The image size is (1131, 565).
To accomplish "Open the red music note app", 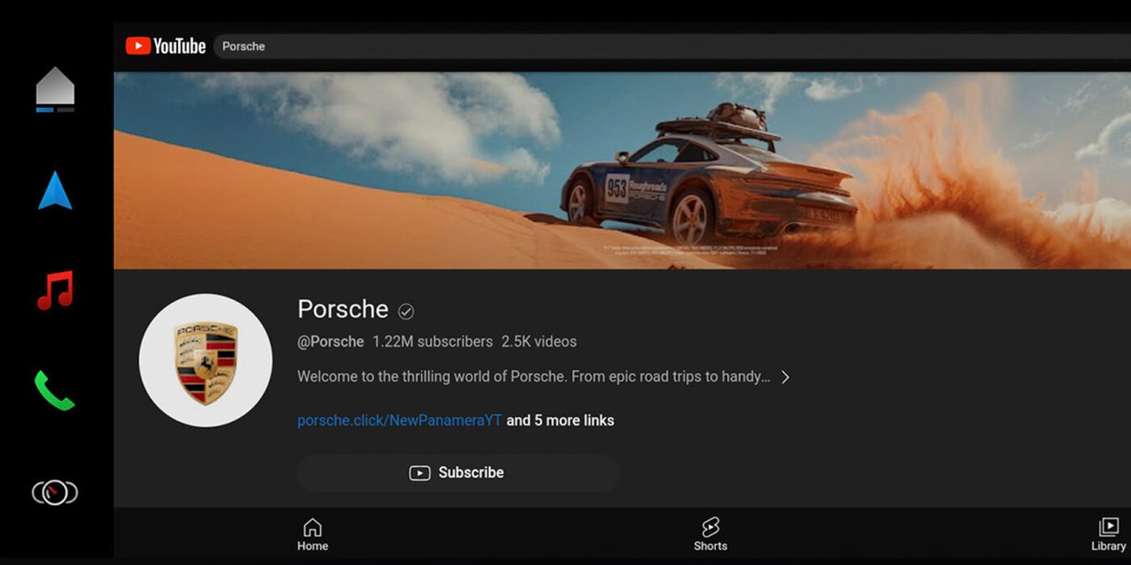I will (55, 290).
